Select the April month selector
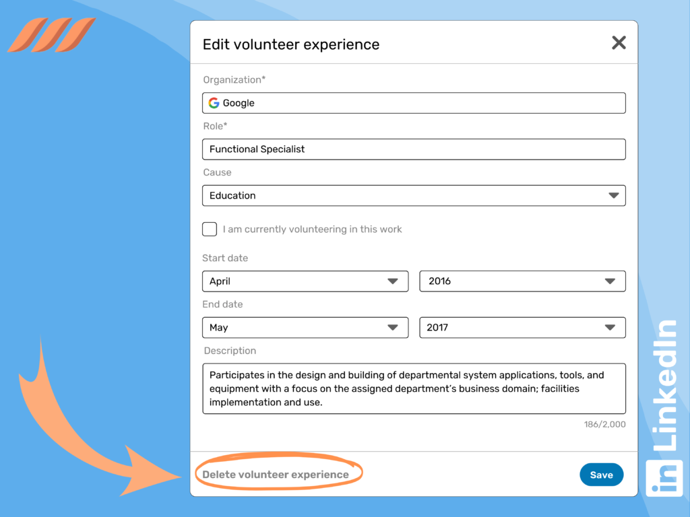 click(x=305, y=281)
